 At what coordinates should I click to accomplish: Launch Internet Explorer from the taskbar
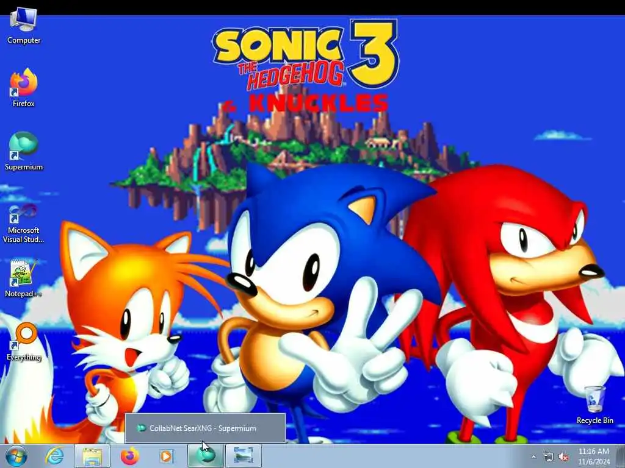tap(54, 456)
